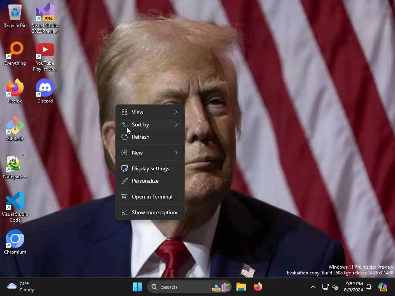Open the View submenu in context menu

coord(150,112)
